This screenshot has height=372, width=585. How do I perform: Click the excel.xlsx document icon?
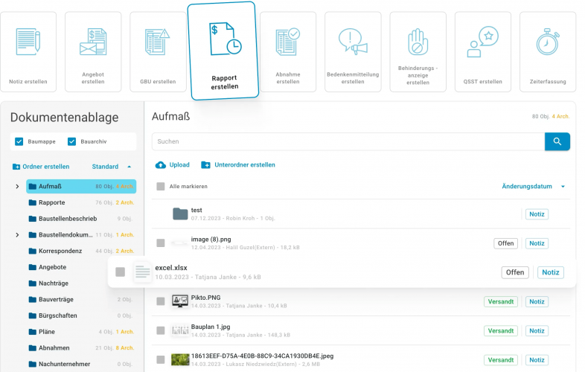(142, 272)
